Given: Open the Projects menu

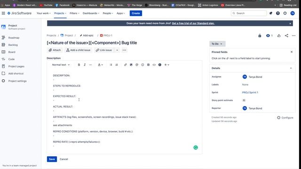Looking at the screenshot, I should 60,13.
